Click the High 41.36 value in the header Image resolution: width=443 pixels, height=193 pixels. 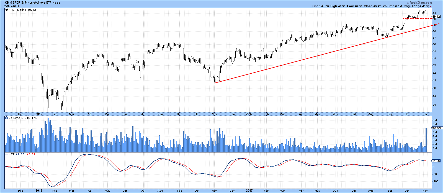[x=337, y=6]
